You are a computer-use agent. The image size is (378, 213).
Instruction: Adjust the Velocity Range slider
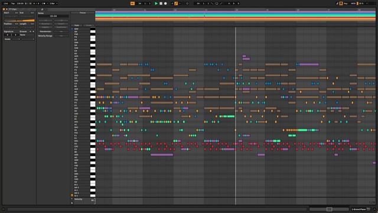[61, 35]
